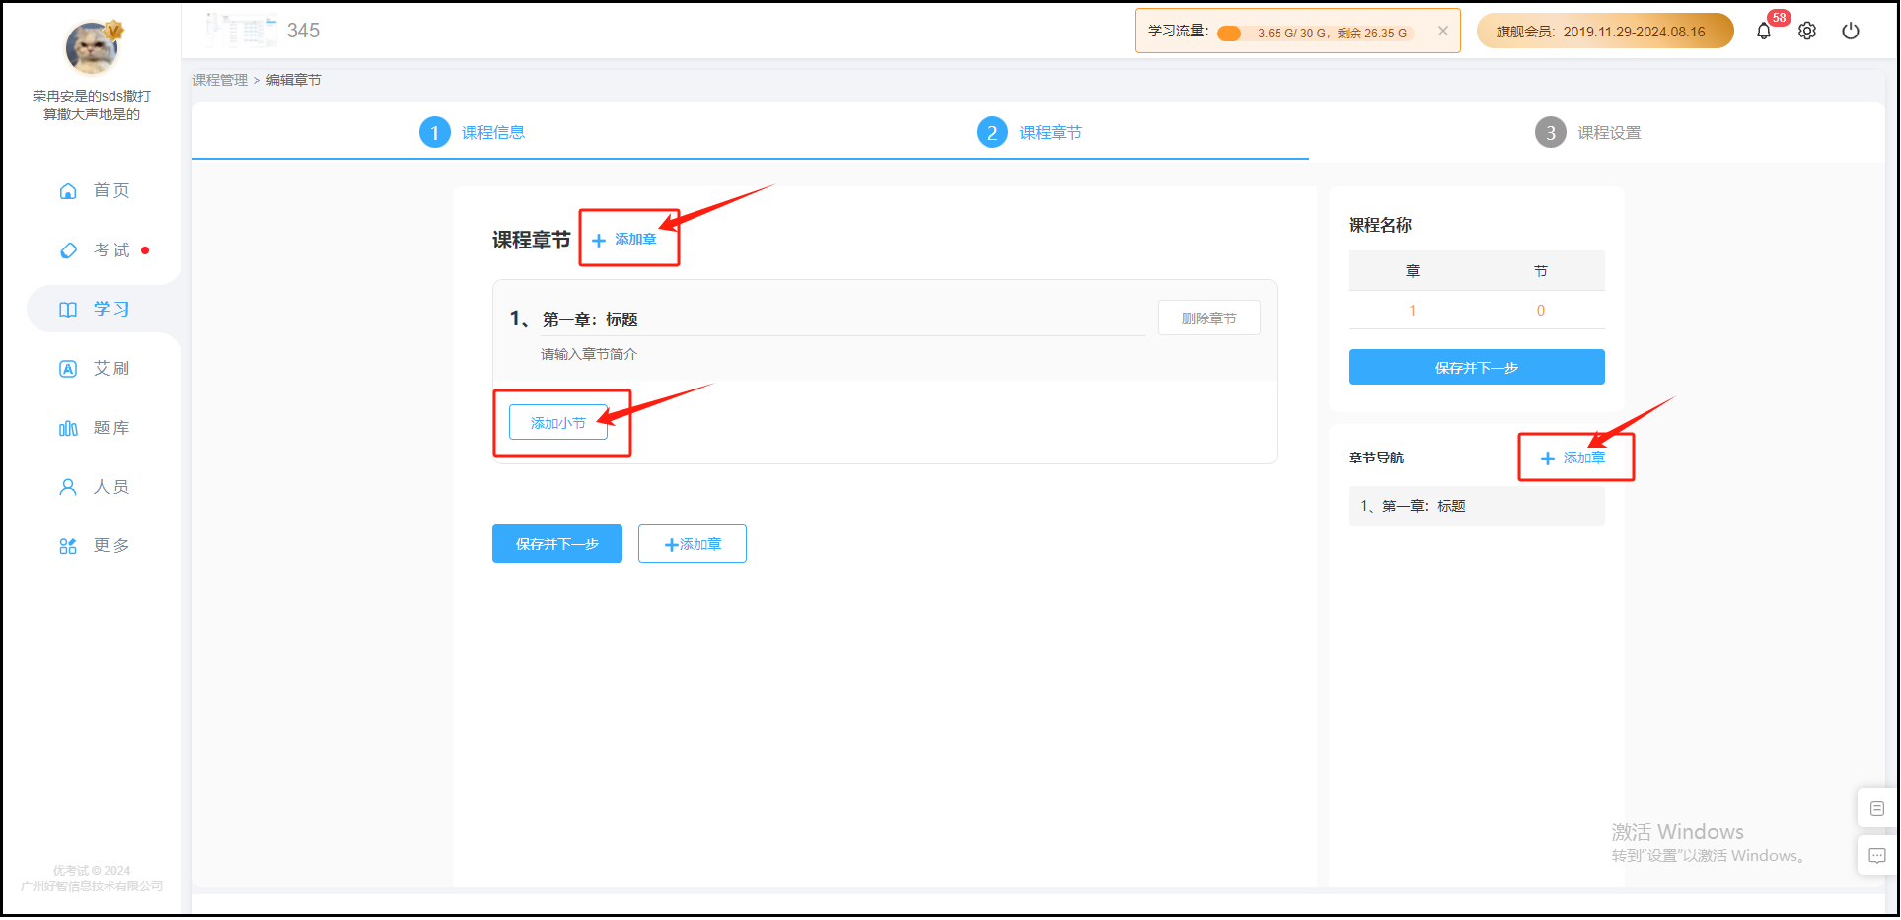This screenshot has width=1901, height=920.
Task: Click the username text under avatar
Action: pos(92,105)
